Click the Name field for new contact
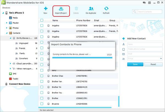 [x=145, y=44]
